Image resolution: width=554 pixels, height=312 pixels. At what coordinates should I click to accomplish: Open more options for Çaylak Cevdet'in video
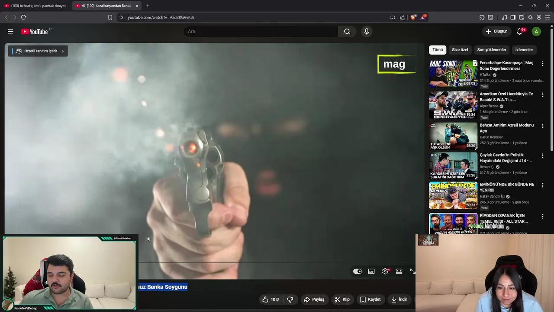click(x=543, y=156)
